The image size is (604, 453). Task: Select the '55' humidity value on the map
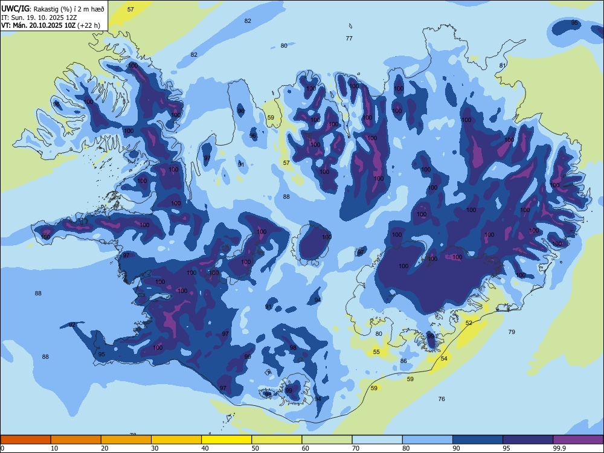pyautogui.click(x=376, y=352)
